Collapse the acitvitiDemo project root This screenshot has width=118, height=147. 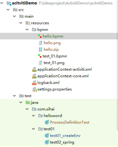pos(2,3)
